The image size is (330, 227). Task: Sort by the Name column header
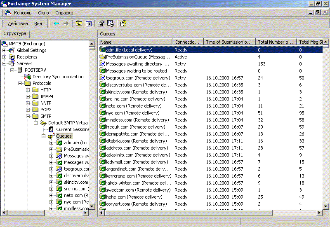(x=135, y=42)
